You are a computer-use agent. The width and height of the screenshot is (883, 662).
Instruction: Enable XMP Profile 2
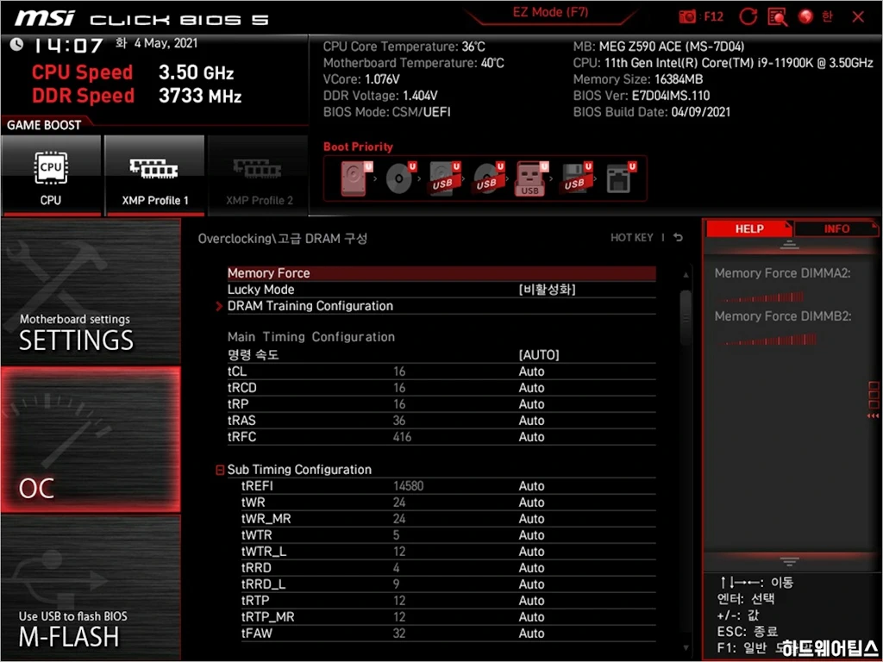pyautogui.click(x=259, y=175)
